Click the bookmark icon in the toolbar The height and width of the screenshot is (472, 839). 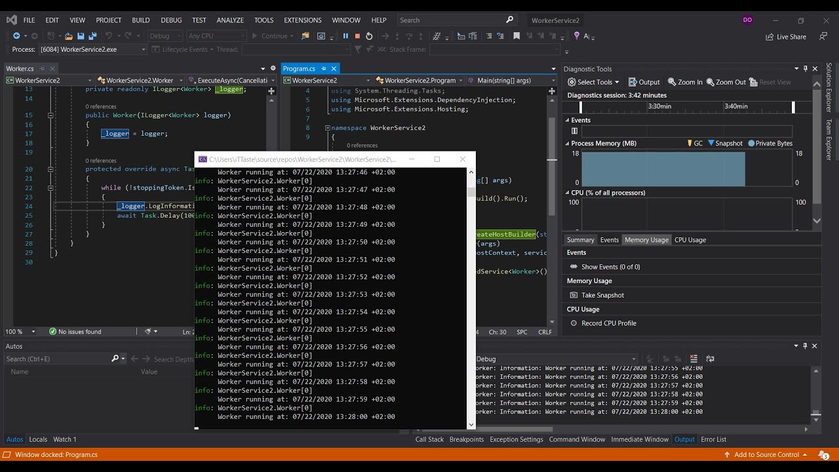click(x=517, y=36)
